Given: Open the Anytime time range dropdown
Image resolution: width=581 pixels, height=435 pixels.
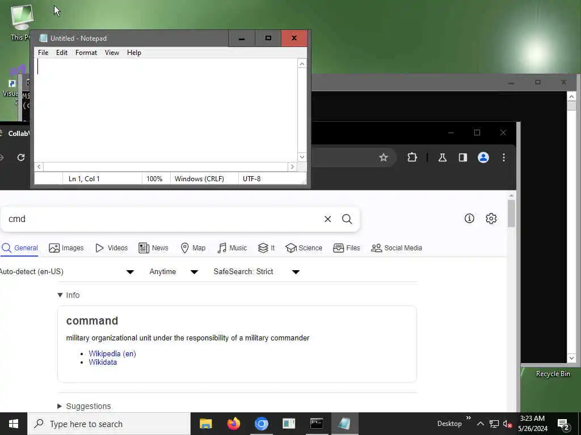Looking at the screenshot, I should (174, 271).
